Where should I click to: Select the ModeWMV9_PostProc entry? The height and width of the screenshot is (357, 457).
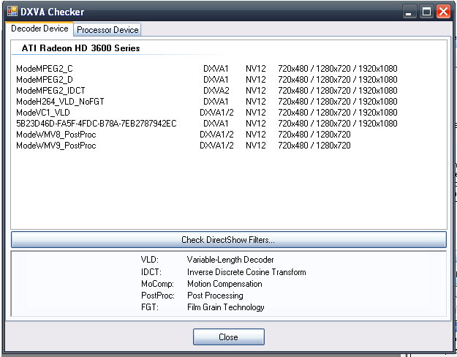pos(184,146)
